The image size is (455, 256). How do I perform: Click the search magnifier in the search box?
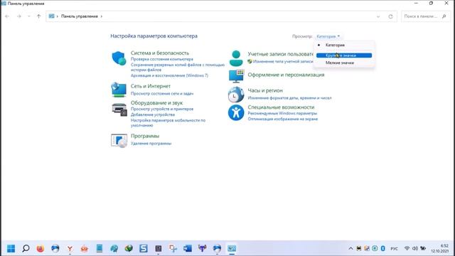pyautogui.click(x=444, y=16)
